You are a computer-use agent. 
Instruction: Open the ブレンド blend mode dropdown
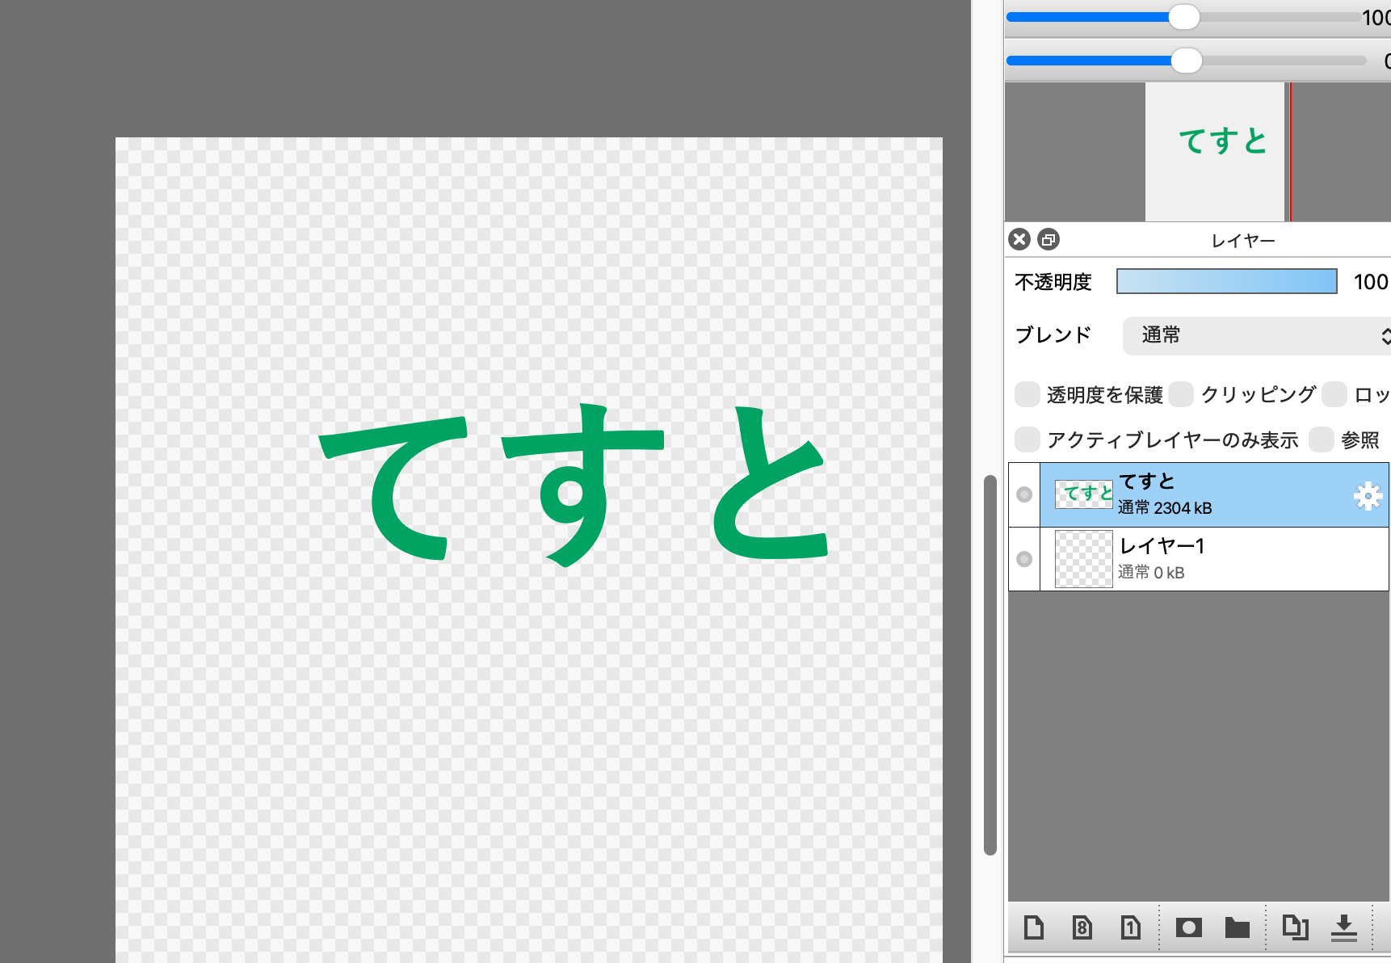[x=1255, y=335]
